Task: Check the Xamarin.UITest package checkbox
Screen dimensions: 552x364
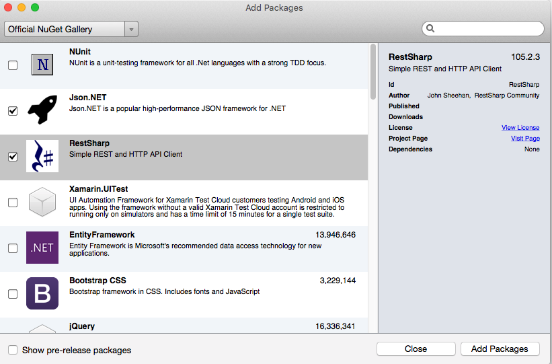Action: [13, 203]
